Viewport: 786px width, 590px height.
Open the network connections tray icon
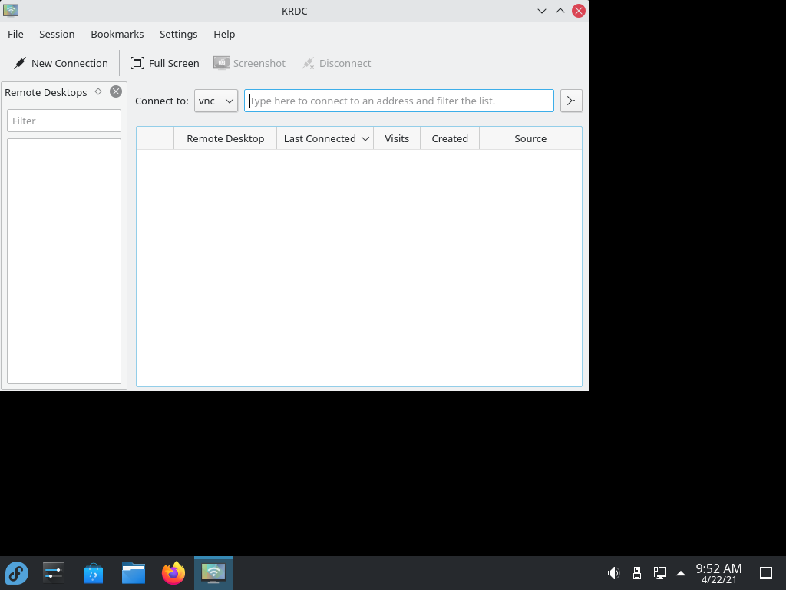tap(659, 573)
